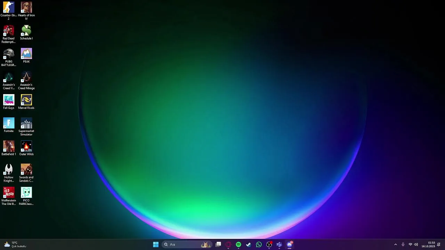Select the Marvel Rivals desktop icon
Screen dimensions: 445x250
click(26, 102)
